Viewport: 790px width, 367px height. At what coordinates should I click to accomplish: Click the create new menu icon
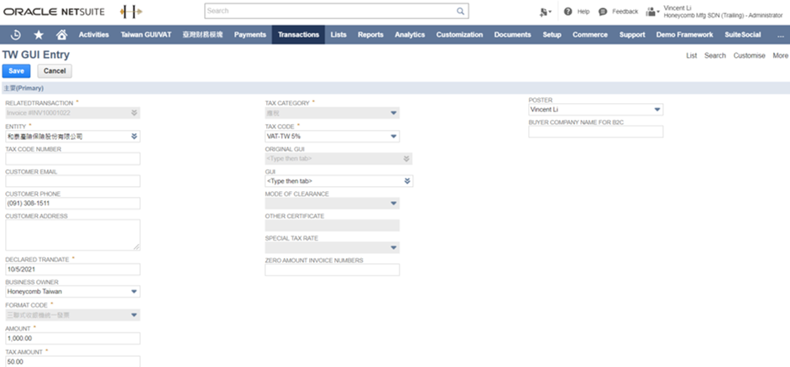(545, 11)
